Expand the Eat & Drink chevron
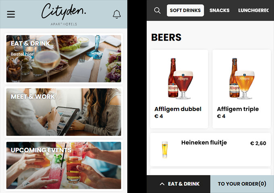This screenshot has height=193, width=274. point(162,184)
